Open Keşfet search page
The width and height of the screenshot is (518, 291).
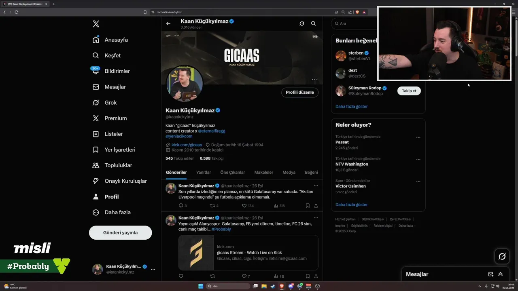[x=106, y=55]
